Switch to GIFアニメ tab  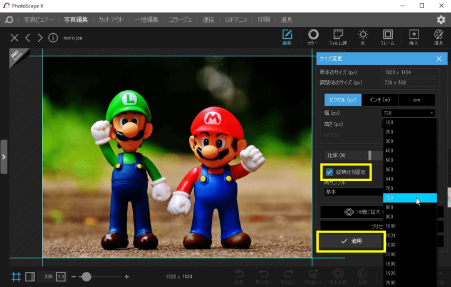click(x=236, y=19)
